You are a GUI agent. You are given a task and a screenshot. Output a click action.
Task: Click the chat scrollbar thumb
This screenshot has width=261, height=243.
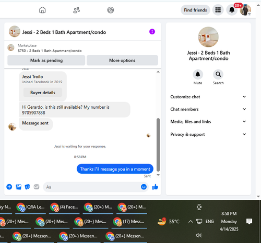(158, 145)
